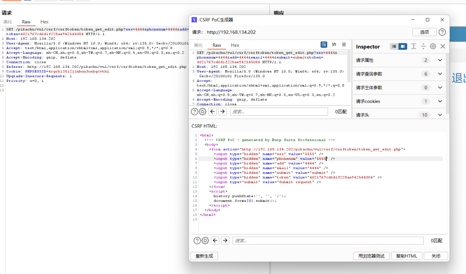
Task: Go to previous match in request search
Action: pyautogui.click(x=213, y=112)
